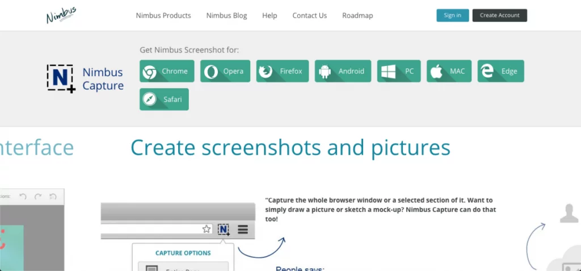
Task: View the Roadmap page
Action: (357, 15)
